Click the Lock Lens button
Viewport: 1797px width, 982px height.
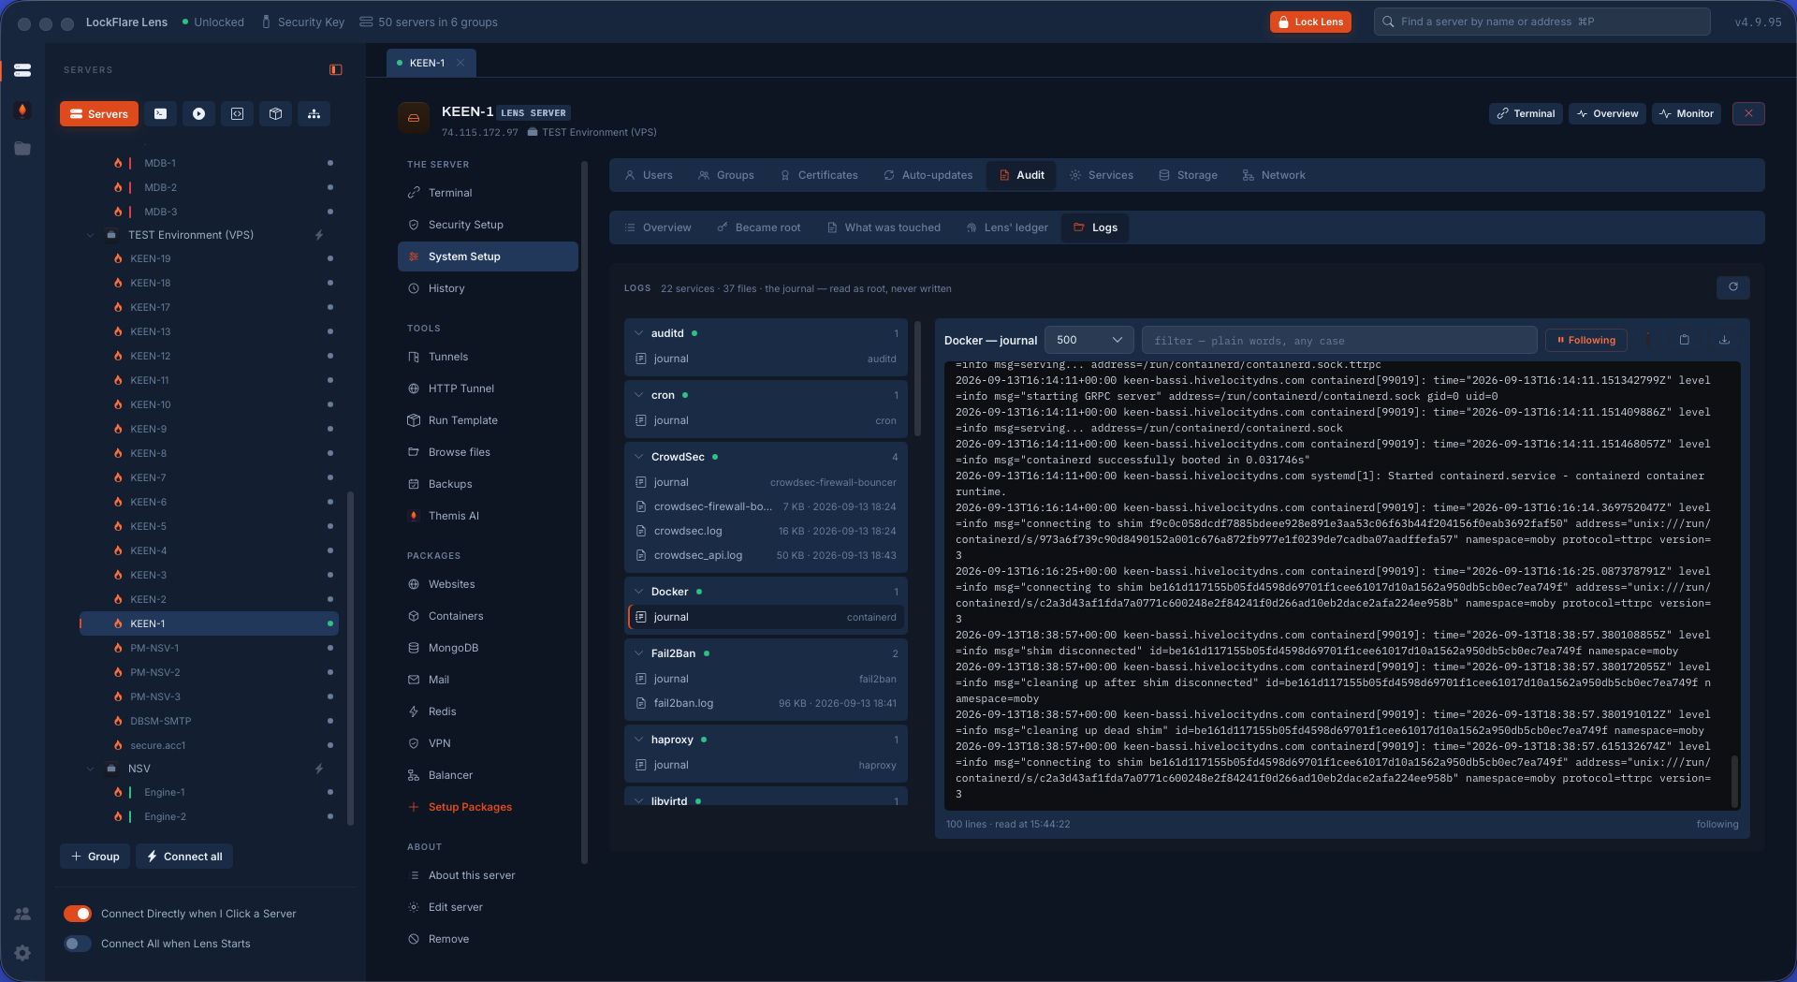pos(1310,22)
